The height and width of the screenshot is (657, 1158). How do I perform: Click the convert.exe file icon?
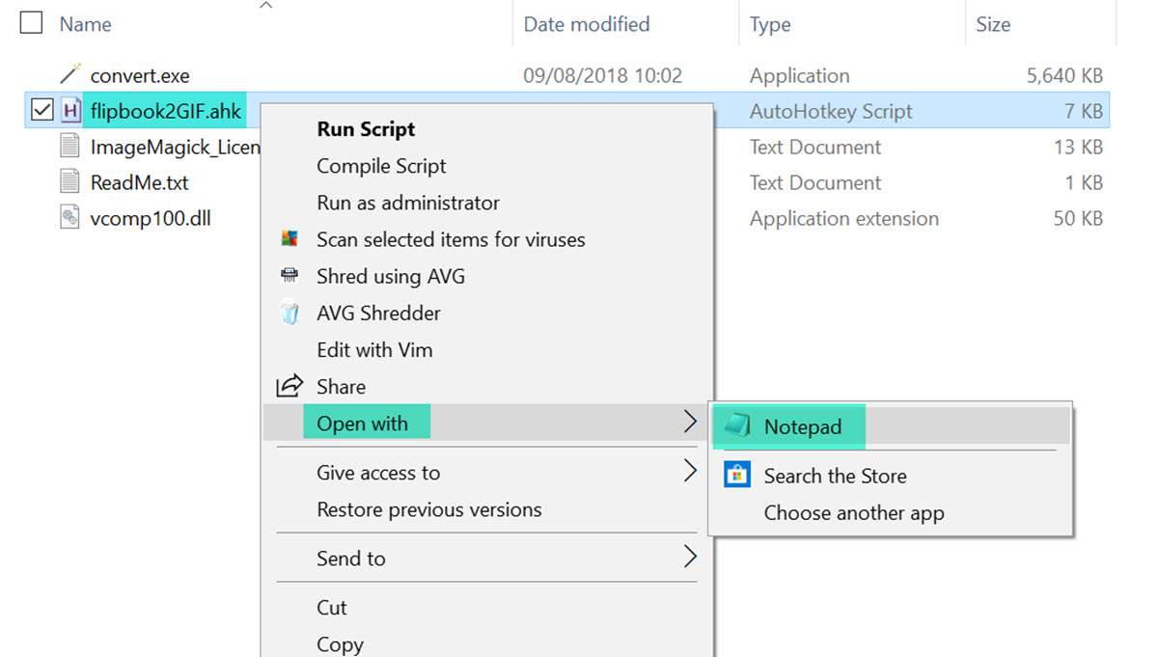click(69, 75)
